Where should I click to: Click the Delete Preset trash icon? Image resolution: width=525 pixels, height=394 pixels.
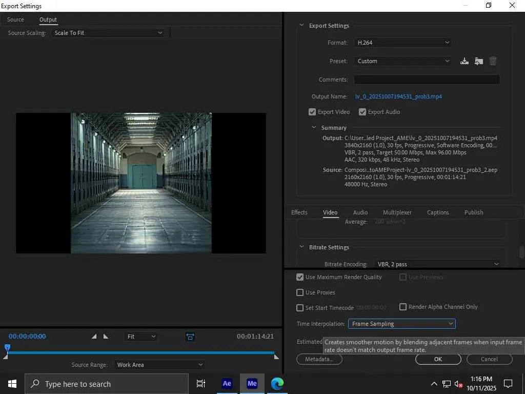493,61
